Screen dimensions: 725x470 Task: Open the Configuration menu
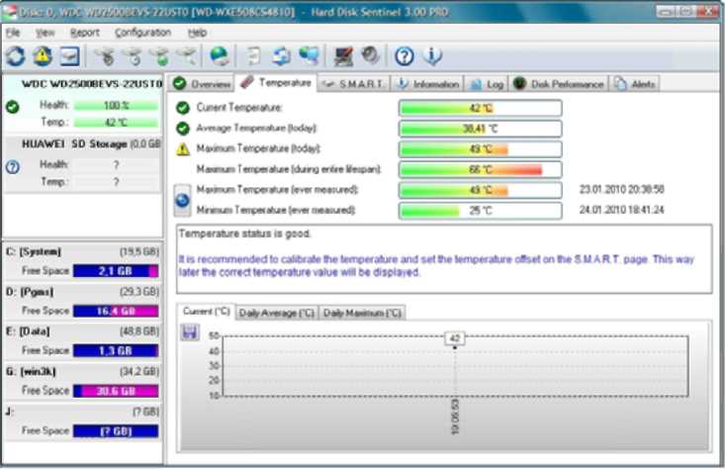click(x=142, y=33)
